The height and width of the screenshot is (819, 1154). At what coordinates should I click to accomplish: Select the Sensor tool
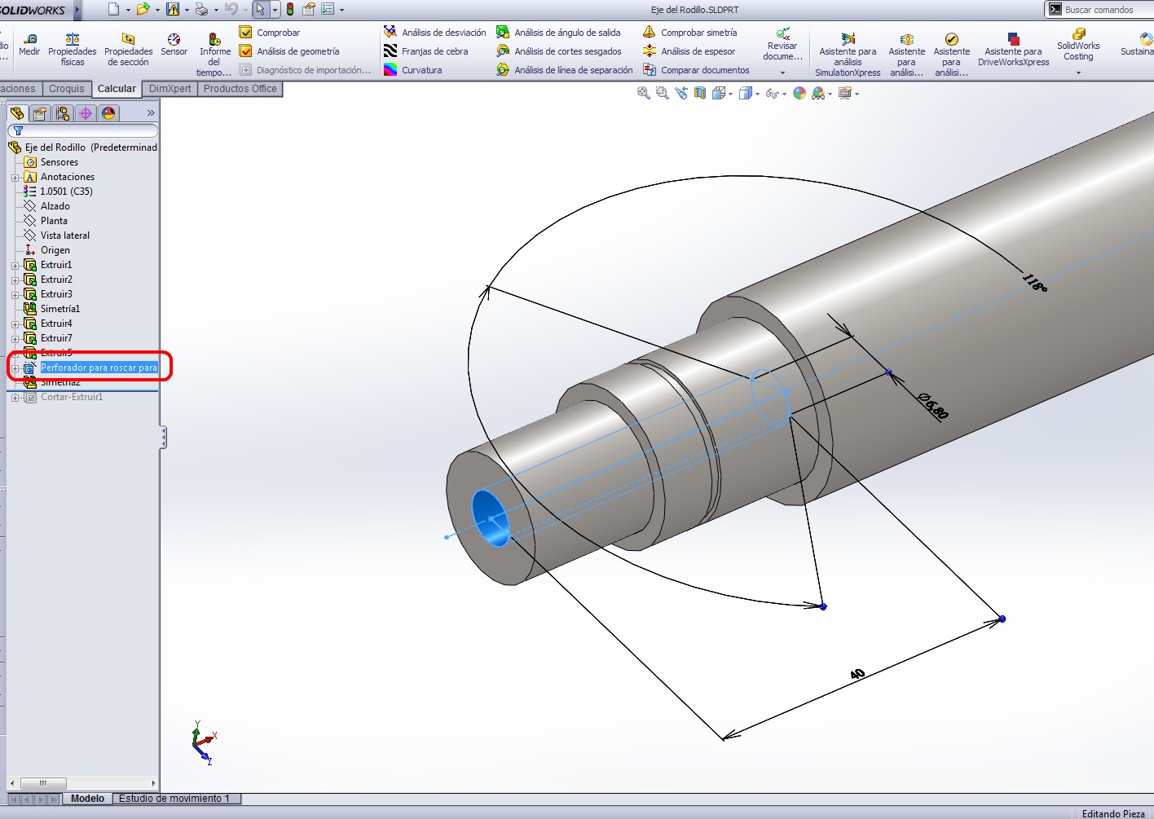click(x=174, y=45)
